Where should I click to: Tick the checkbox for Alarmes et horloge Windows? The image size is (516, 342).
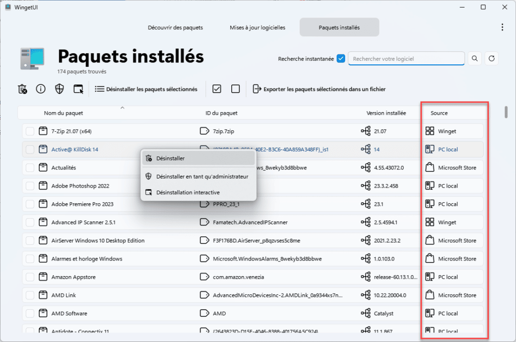[x=30, y=259]
